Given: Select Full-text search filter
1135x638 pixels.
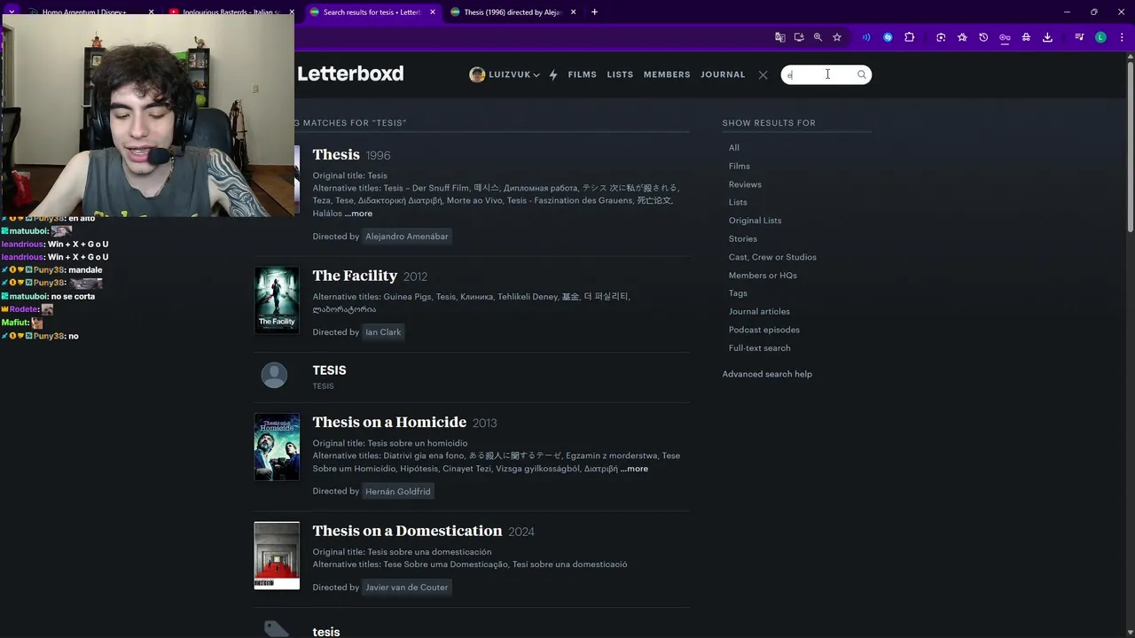Looking at the screenshot, I should (x=760, y=348).
